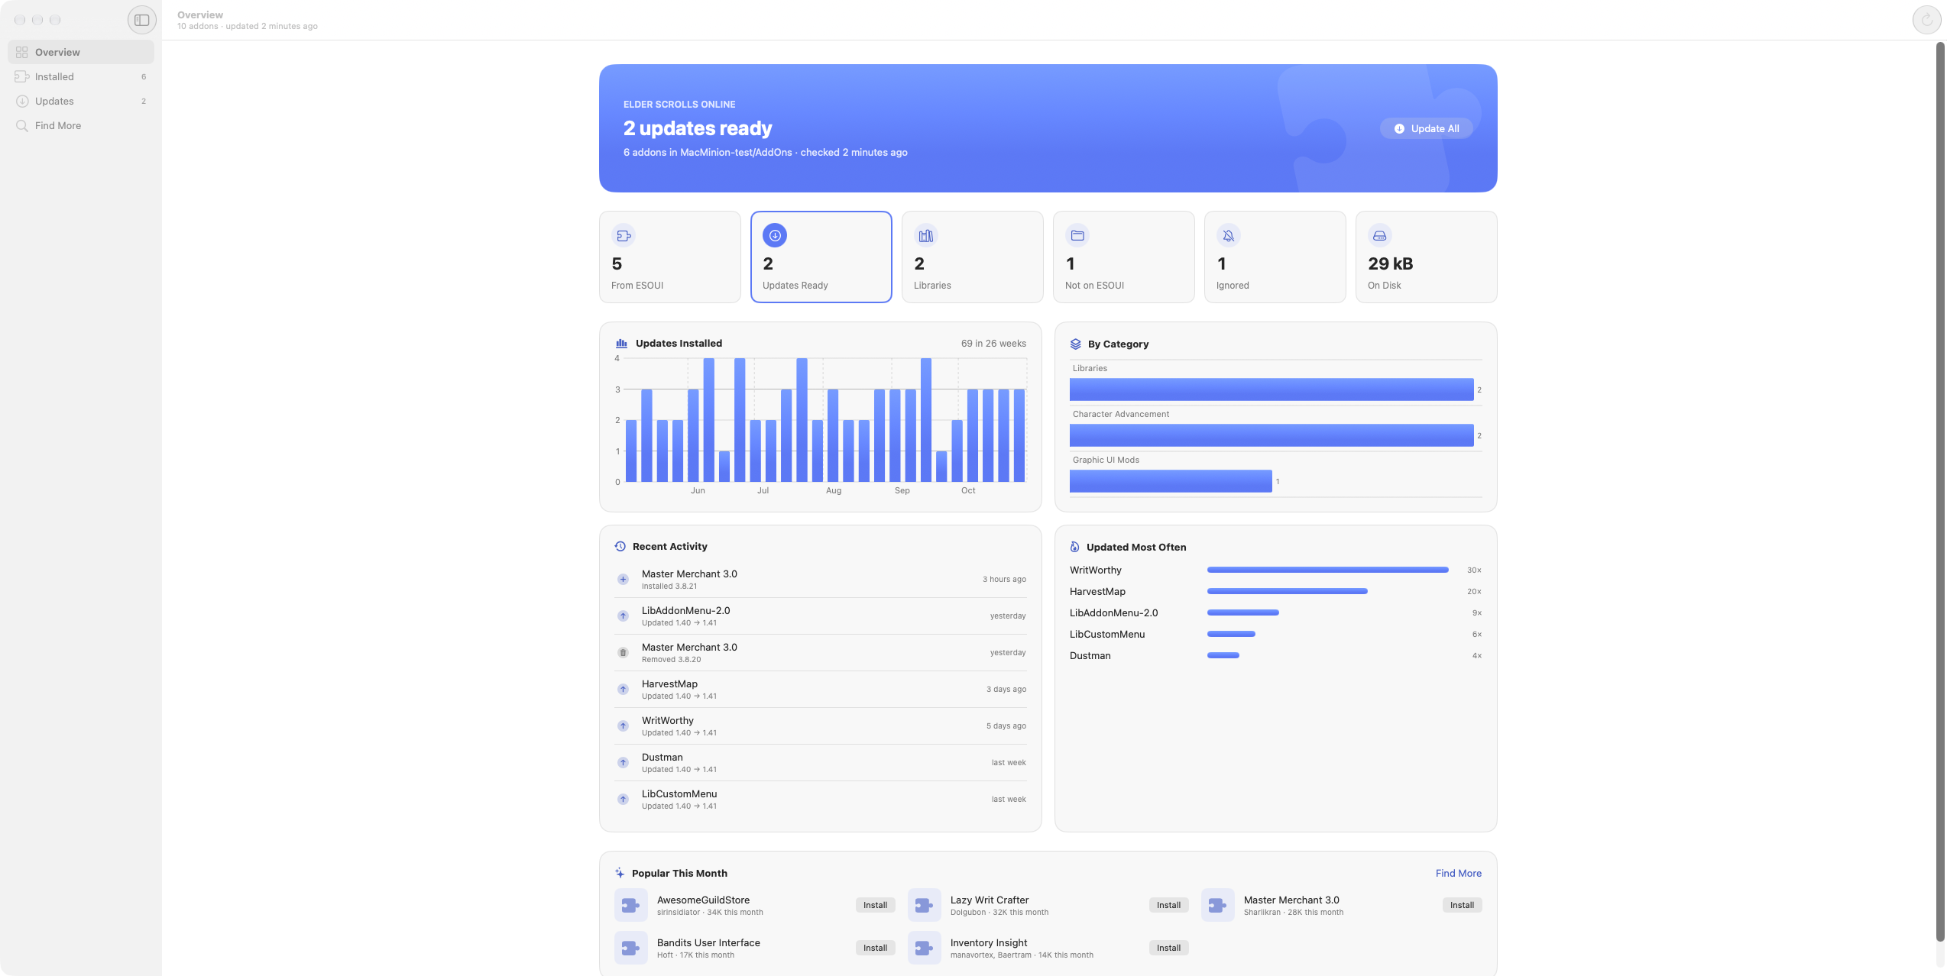The height and width of the screenshot is (976, 1947).
Task: Click the Updated Most Often flame icon
Action: point(1074,547)
